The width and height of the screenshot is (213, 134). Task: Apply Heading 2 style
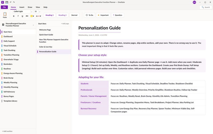pos(63,15)
